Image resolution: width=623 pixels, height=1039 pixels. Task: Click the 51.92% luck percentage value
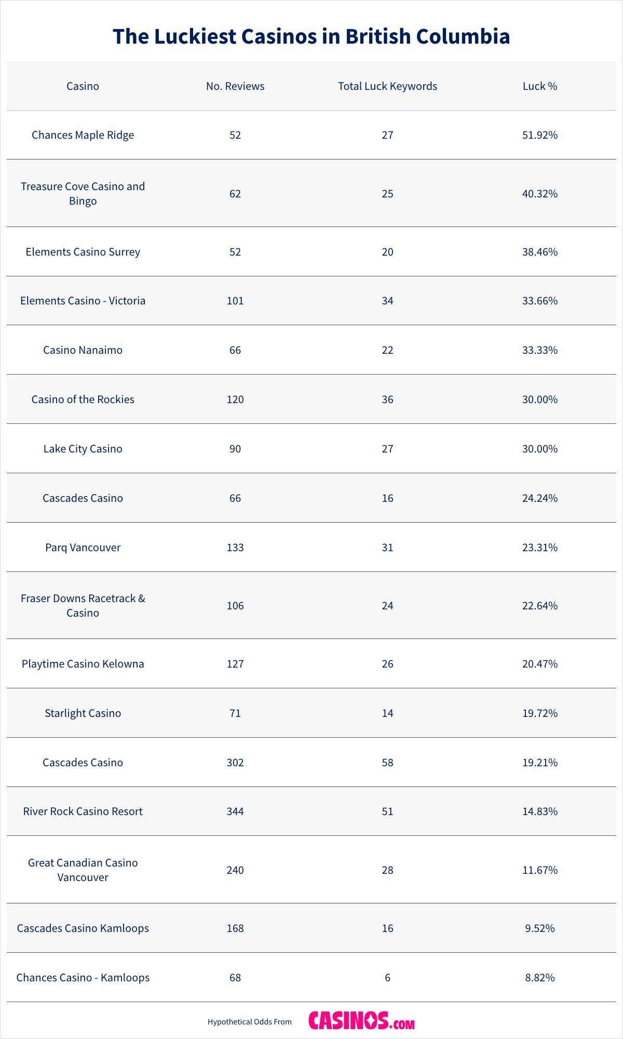(x=540, y=135)
